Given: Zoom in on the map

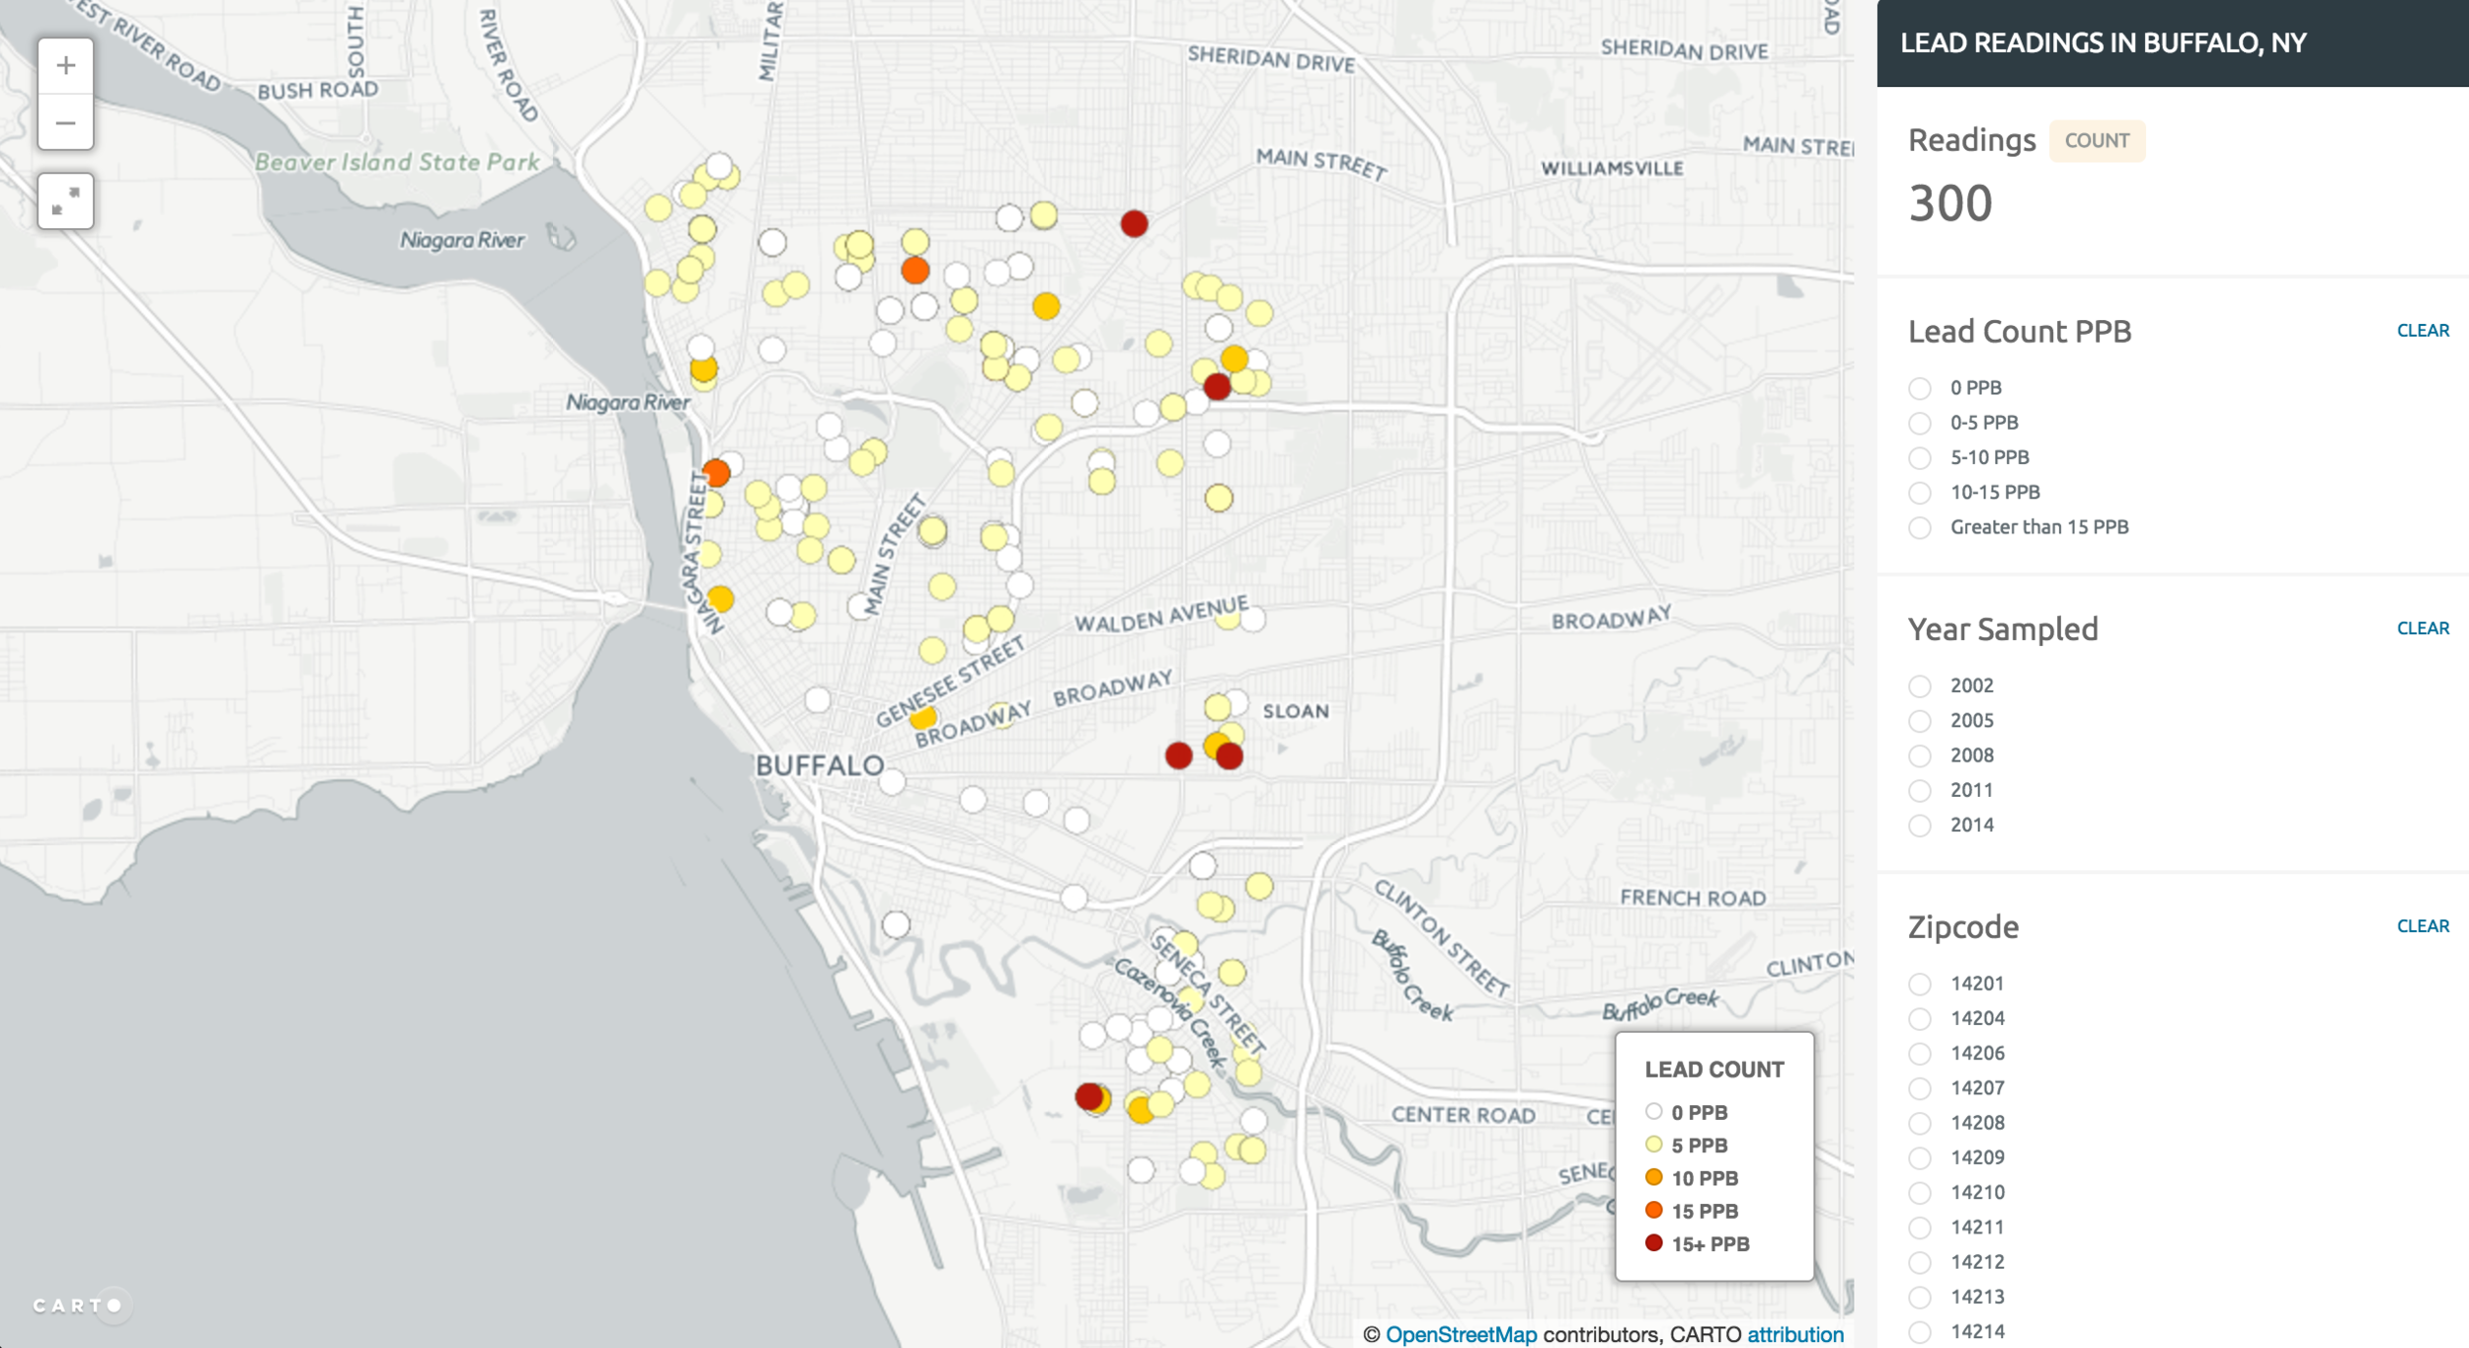Looking at the screenshot, I should pyautogui.click(x=65, y=66).
